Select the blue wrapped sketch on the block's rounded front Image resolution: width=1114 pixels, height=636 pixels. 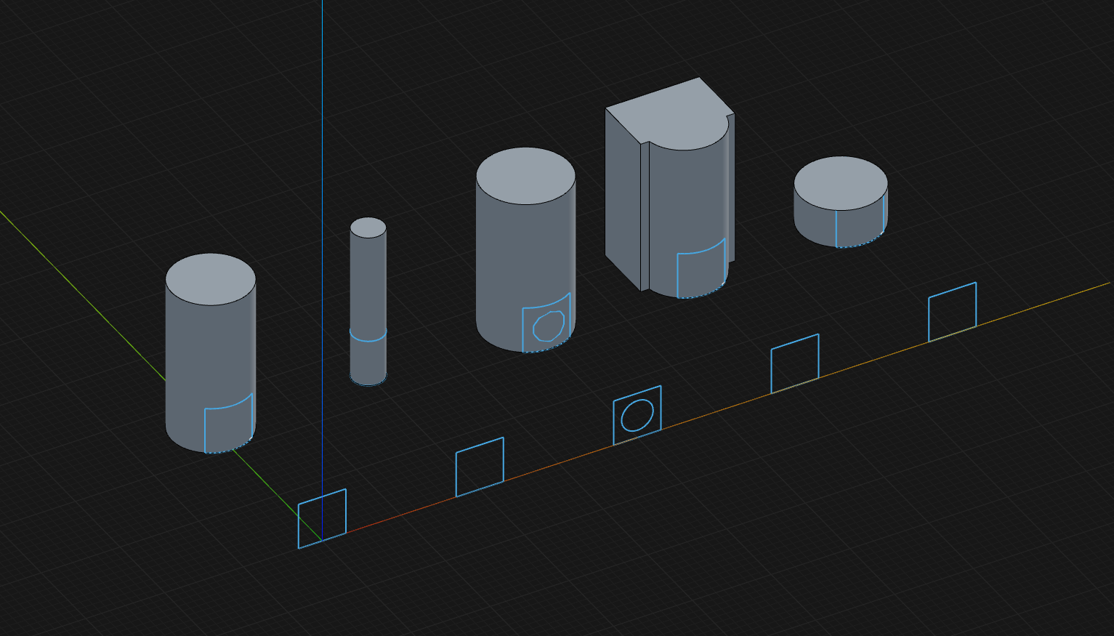click(701, 269)
